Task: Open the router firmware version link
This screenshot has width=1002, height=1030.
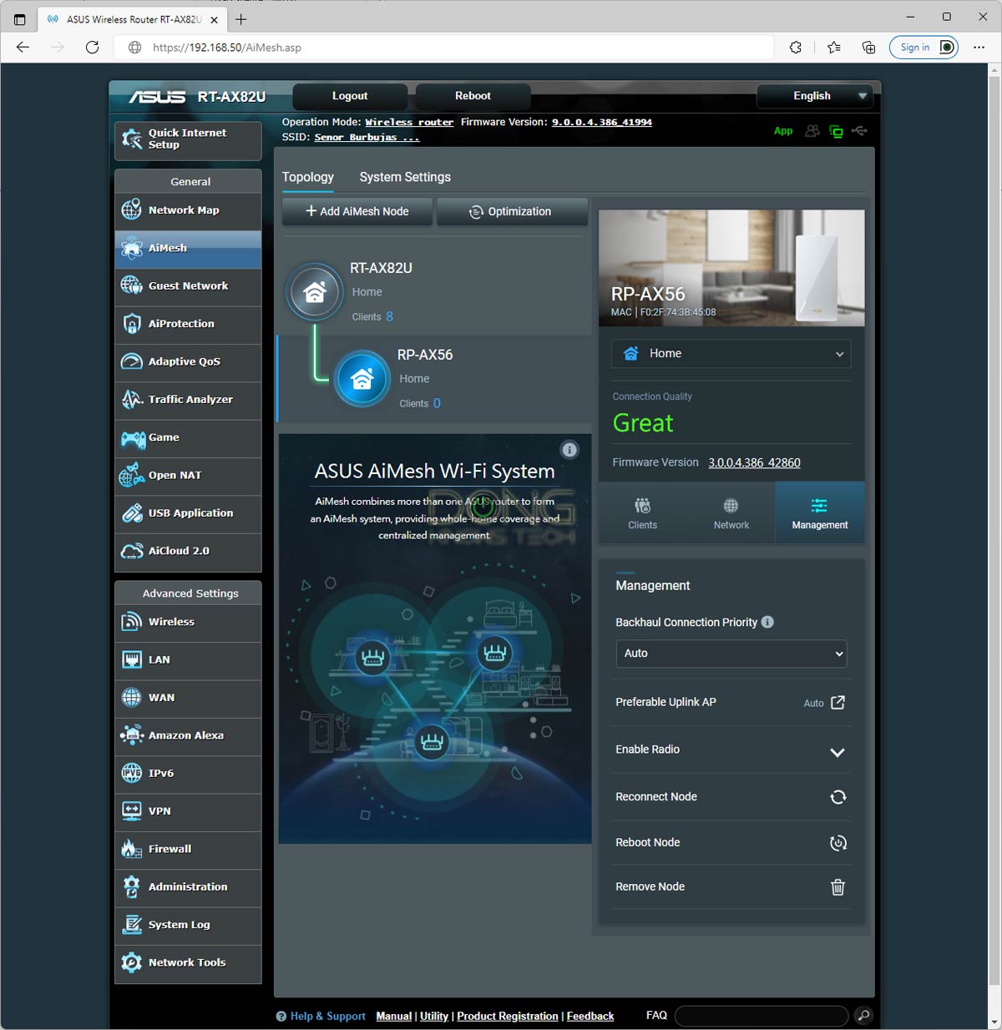Action: tap(602, 123)
